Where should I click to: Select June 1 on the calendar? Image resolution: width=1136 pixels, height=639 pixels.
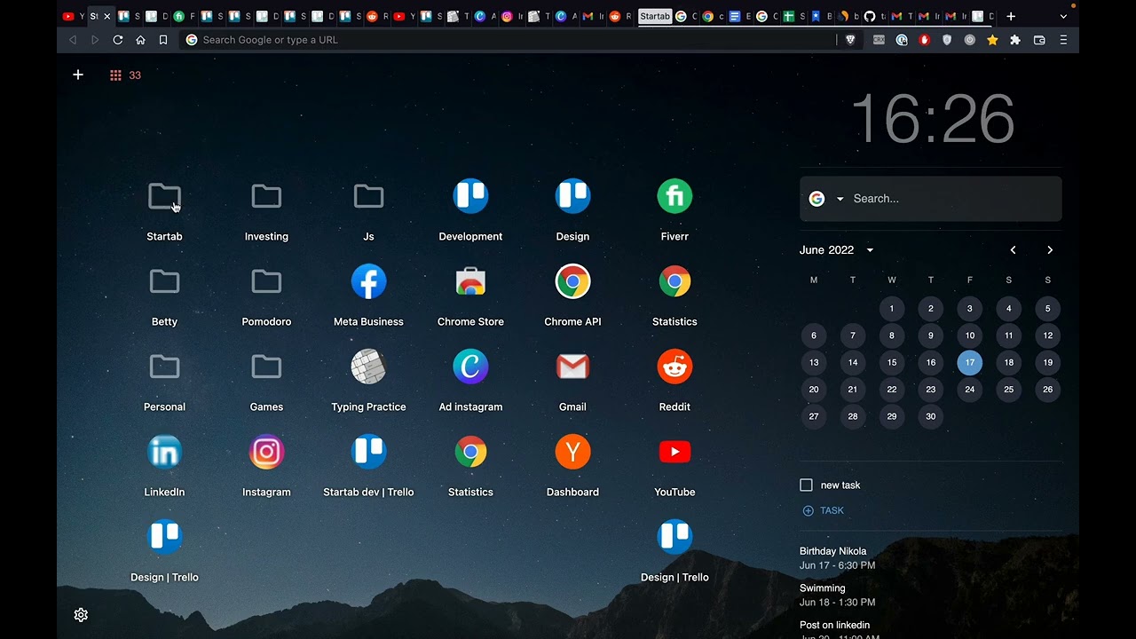tap(892, 309)
